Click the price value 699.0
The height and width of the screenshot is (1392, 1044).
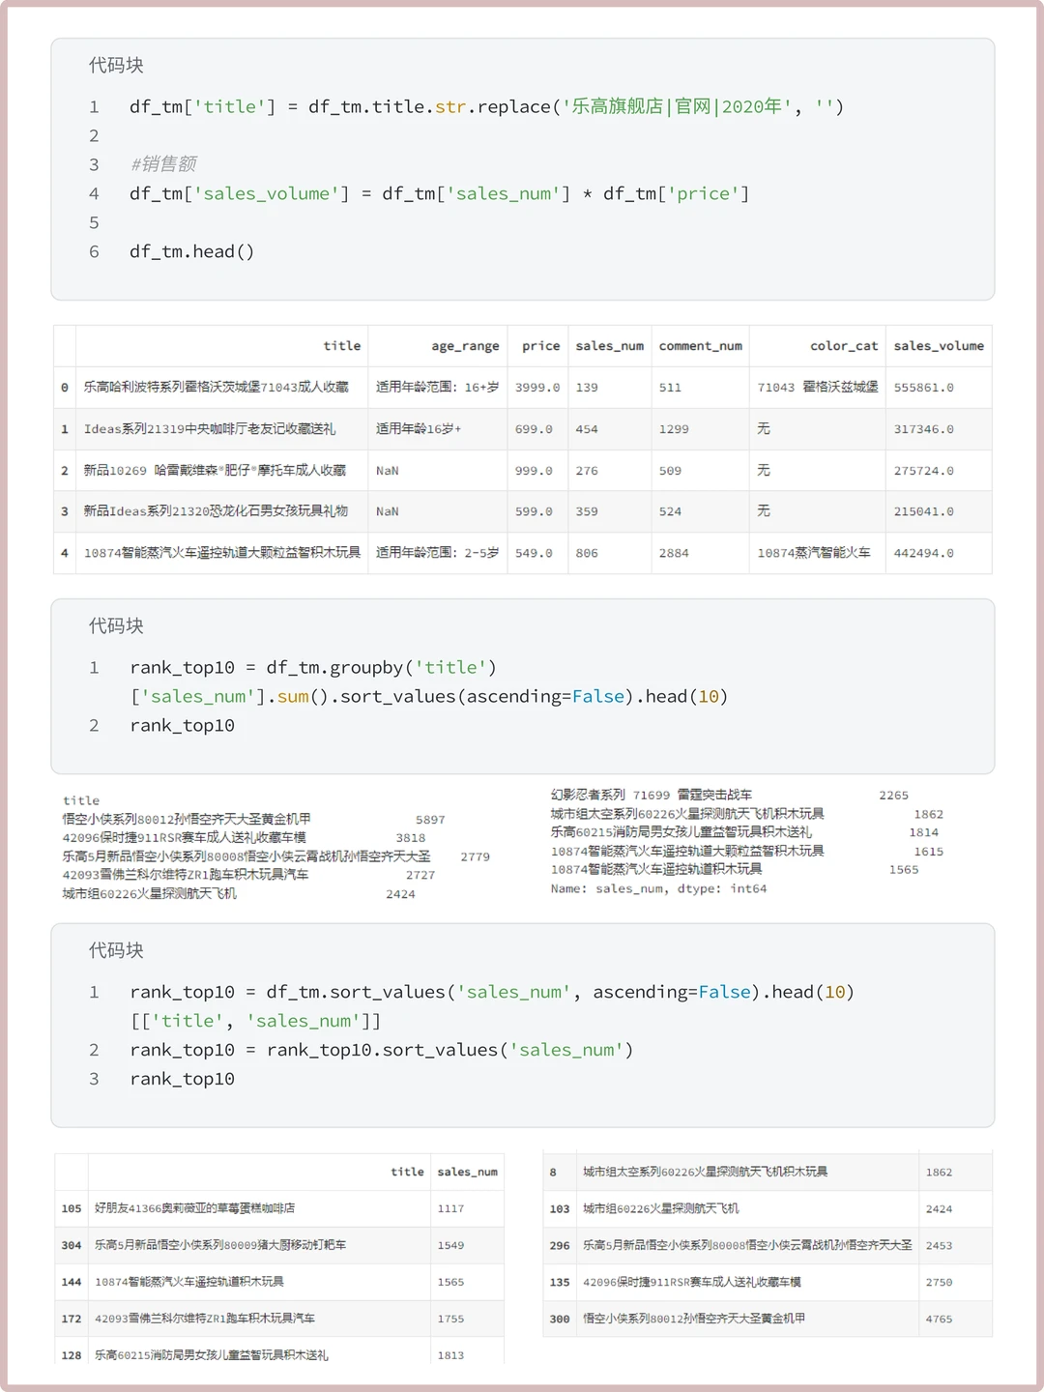pos(534,429)
